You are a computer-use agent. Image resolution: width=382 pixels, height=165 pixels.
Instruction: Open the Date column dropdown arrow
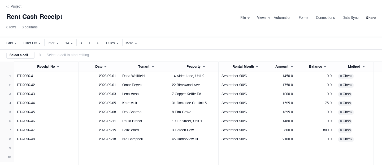click(x=105, y=67)
